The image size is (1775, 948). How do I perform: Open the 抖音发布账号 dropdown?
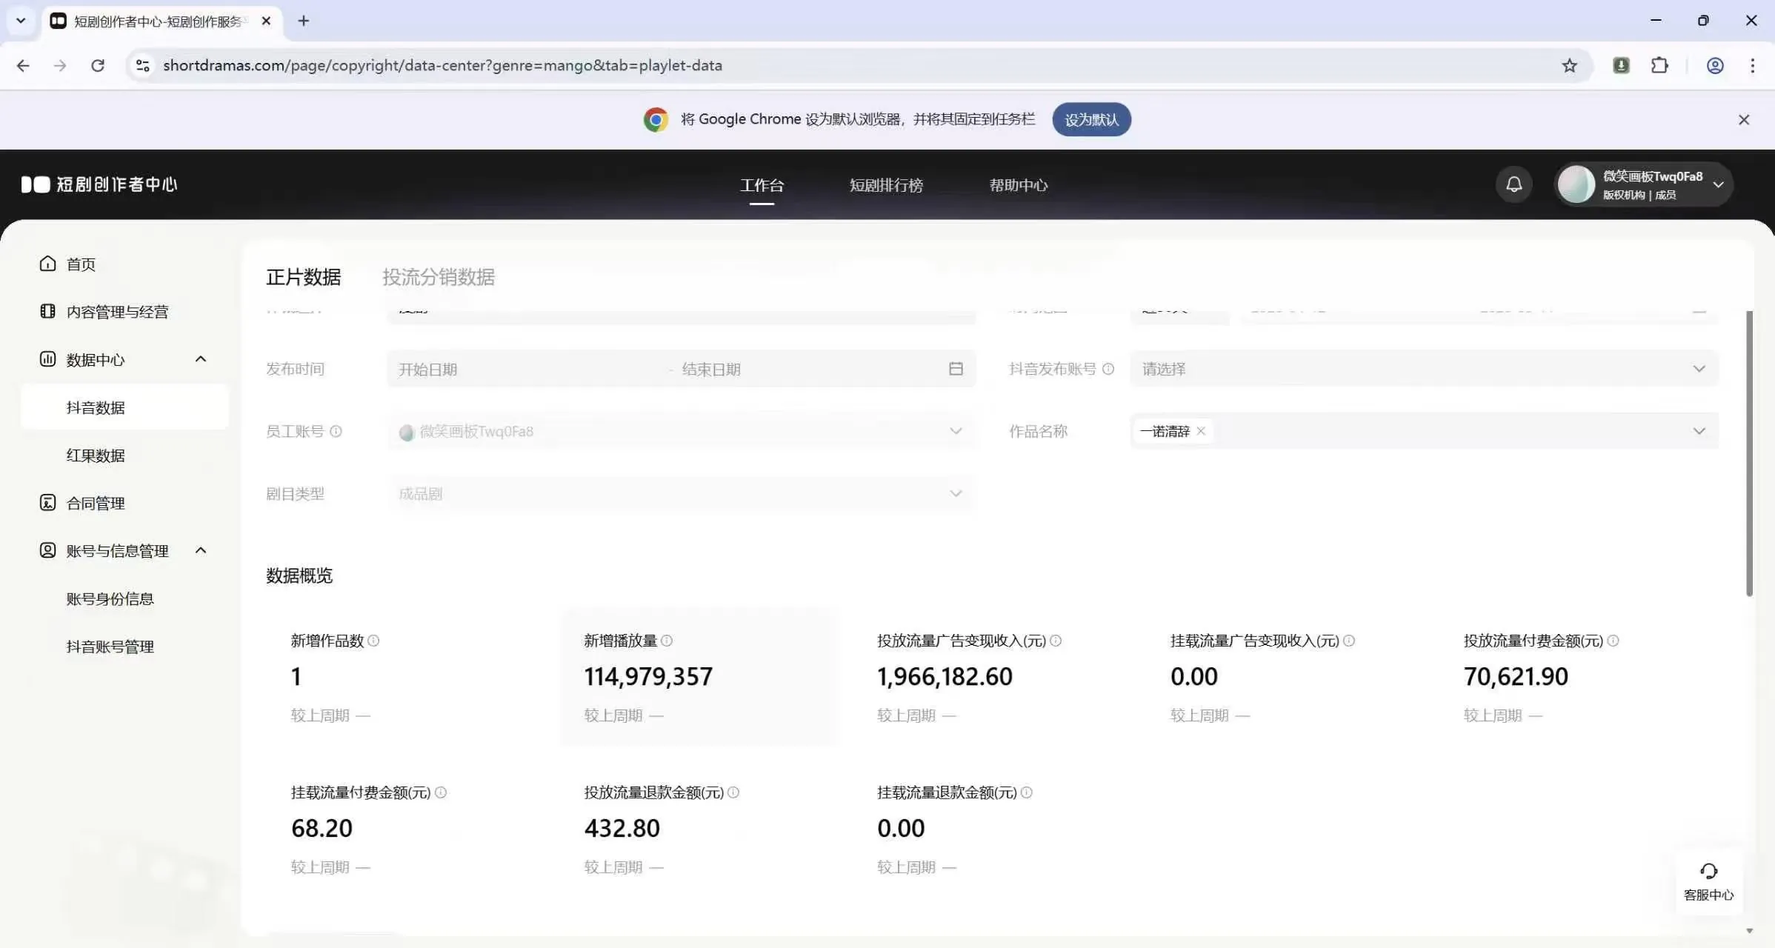(x=1424, y=369)
